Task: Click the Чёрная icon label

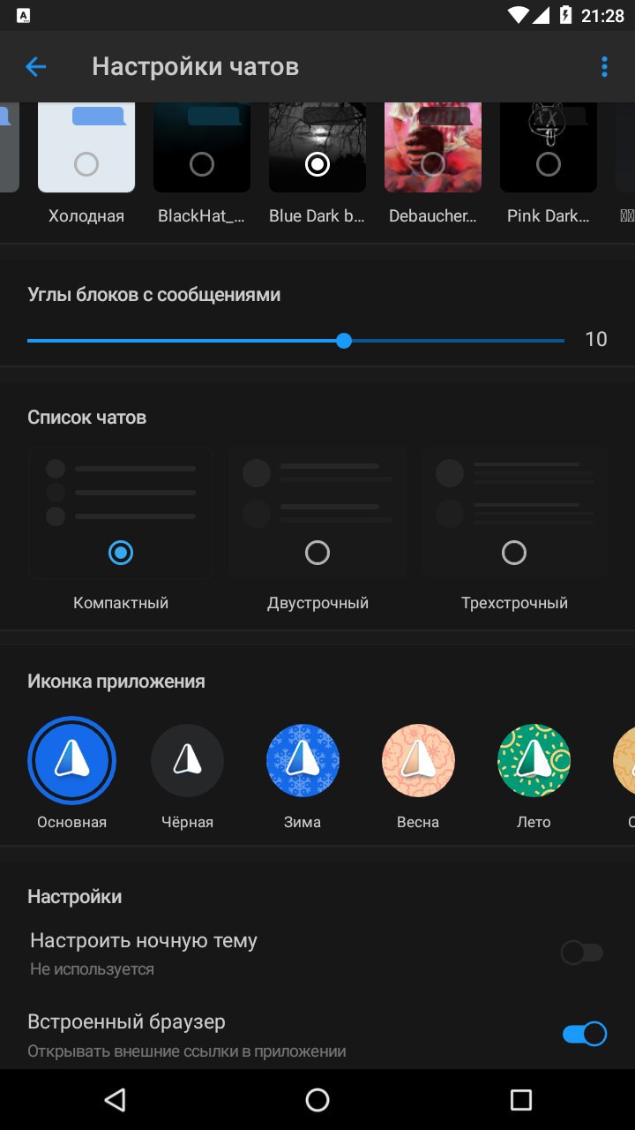Action: click(x=187, y=822)
